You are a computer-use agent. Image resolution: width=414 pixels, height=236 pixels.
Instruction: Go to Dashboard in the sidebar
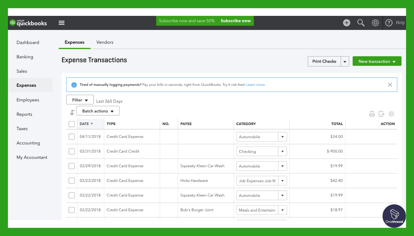click(x=28, y=42)
